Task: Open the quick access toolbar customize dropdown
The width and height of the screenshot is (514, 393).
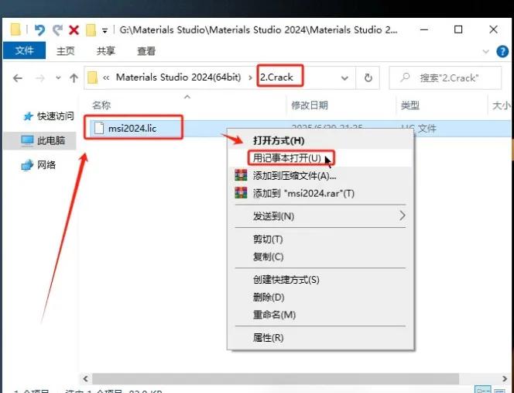Action: tap(105, 31)
